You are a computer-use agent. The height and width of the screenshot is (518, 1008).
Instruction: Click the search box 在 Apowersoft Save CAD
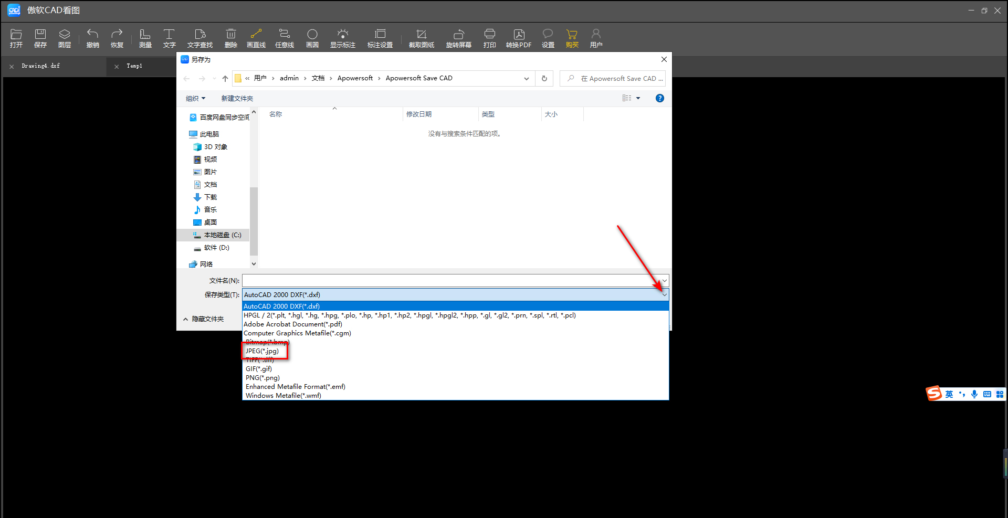click(613, 79)
